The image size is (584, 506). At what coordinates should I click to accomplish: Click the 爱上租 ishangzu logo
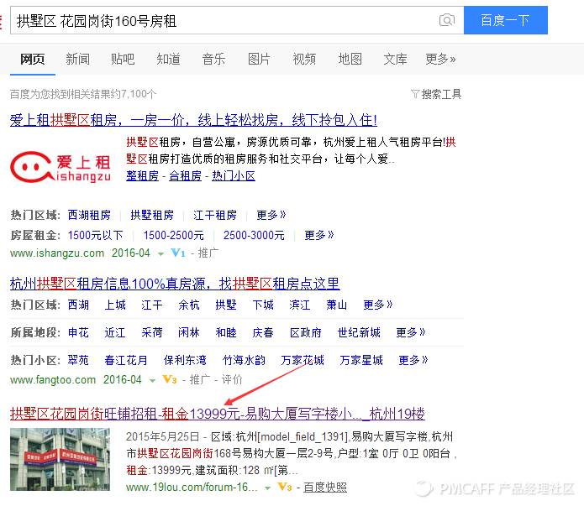pos(61,167)
